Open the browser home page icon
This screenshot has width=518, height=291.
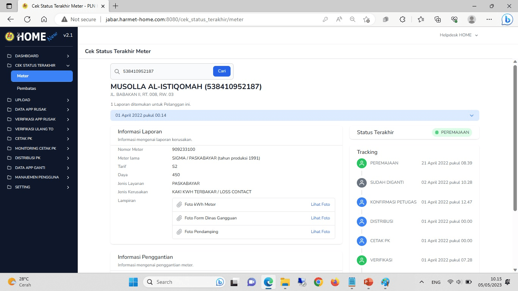tap(44, 19)
